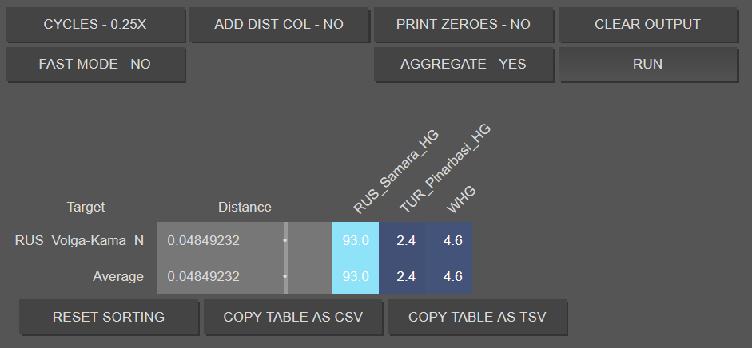Viewport: 752px width, 348px height.
Task: Sort by RUS_Samara_HG column header
Action: coord(396,172)
